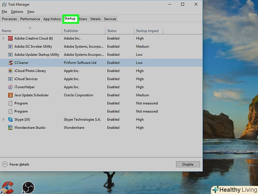Viewport: 258px width, 194px height.
Task: Sort by the Status column header
Action: pyautogui.click(x=120, y=30)
